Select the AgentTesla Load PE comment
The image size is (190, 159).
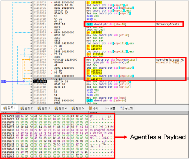[x=170, y=60]
